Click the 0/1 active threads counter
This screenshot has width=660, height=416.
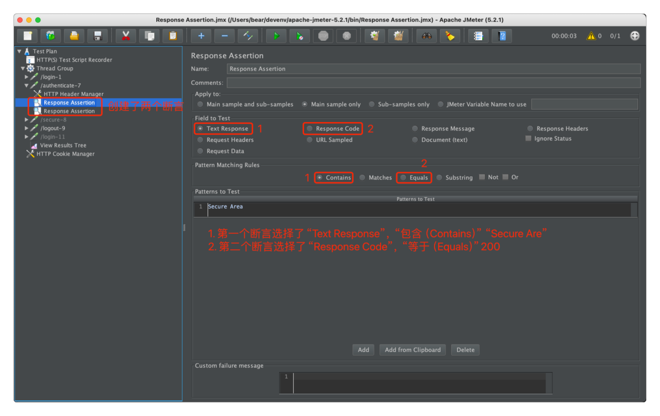coord(615,36)
